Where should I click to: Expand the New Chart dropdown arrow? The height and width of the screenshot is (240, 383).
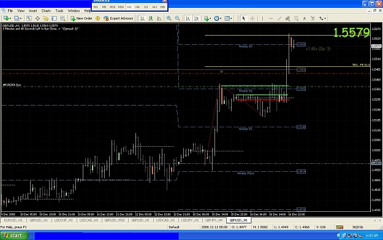[10, 18]
